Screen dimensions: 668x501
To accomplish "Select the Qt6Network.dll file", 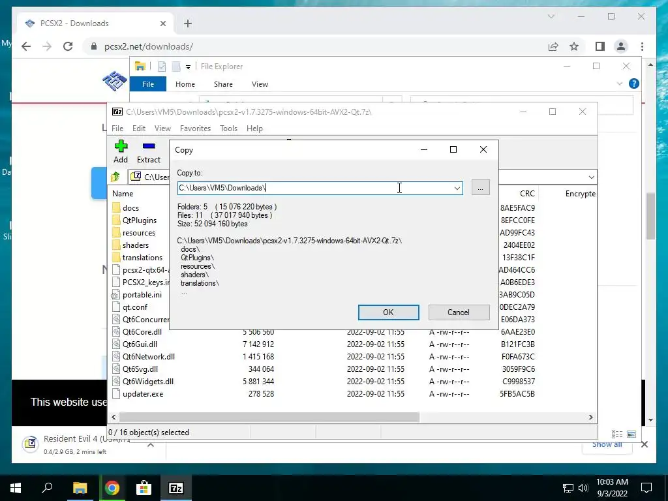I will tap(148, 357).
